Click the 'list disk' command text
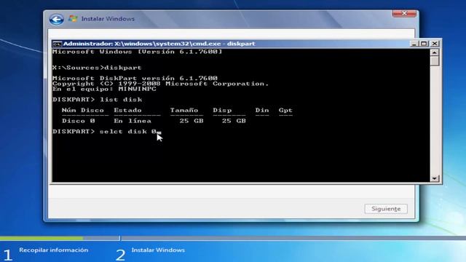This screenshot has width=466, height=262. point(121,100)
